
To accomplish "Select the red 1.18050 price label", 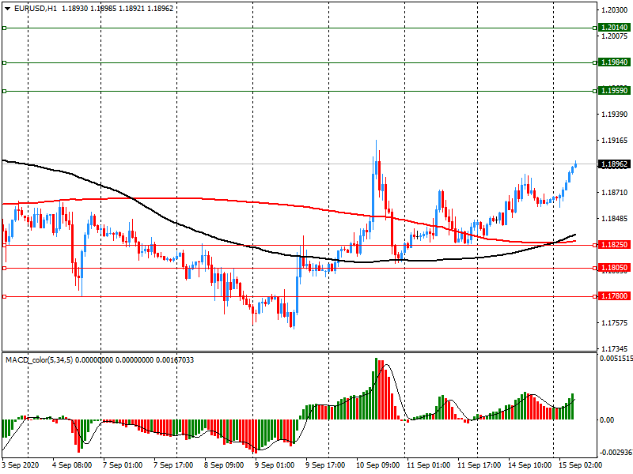I will click(x=614, y=268).
